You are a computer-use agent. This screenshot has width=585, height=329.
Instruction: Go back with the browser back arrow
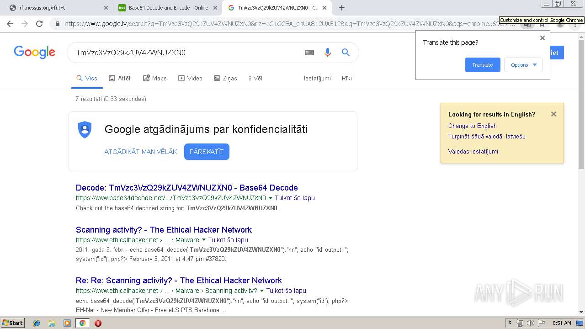[x=10, y=24]
